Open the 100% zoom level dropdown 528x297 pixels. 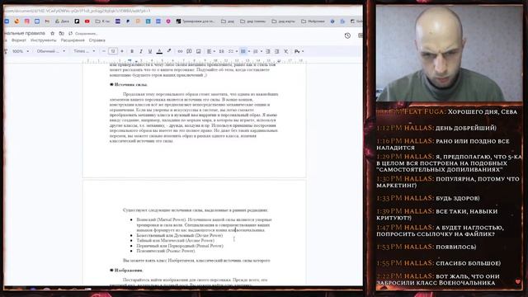(x=21, y=51)
